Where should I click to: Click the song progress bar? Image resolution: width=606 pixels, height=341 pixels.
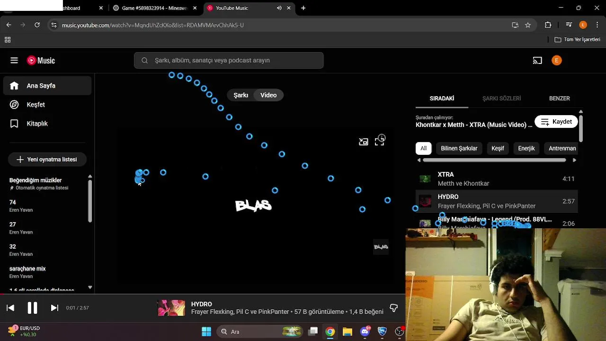(x=203, y=294)
